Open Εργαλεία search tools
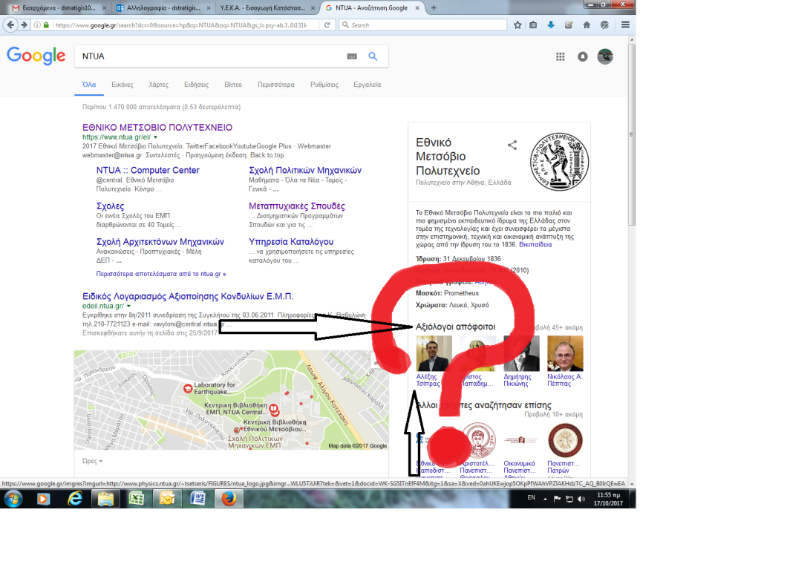The image size is (787, 570). click(x=367, y=85)
